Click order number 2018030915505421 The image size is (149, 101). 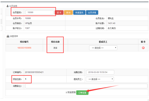tap(34, 72)
